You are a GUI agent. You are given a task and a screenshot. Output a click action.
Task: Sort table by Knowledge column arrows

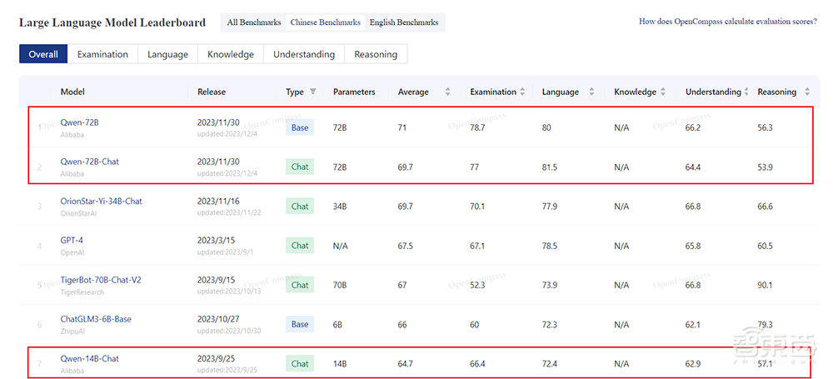[664, 92]
